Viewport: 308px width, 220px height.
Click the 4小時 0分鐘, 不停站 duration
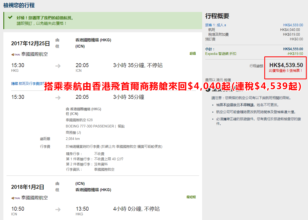coord(137,209)
